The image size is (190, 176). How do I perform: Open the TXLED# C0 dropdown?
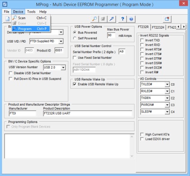click(x=167, y=85)
